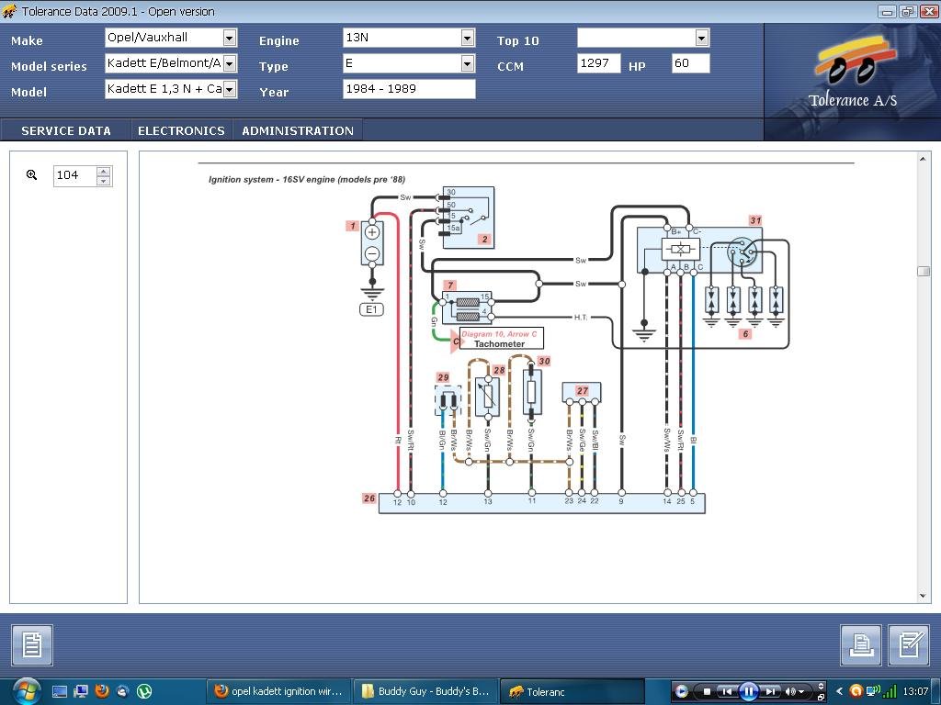This screenshot has height=705, width=941.
Task: Open the Windows Start orb
Action: click(x=25, y=691)
